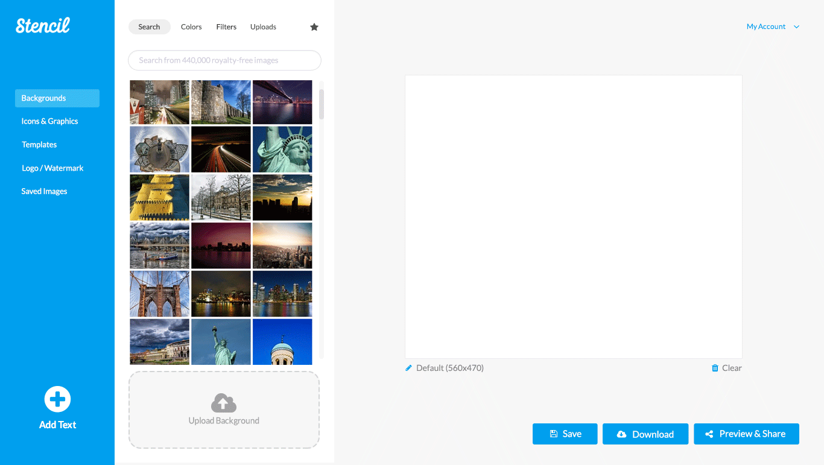This screenshot has width=824, height=465.
Task: Click the Clear canvas link
Action: click(x=732, y=368)
